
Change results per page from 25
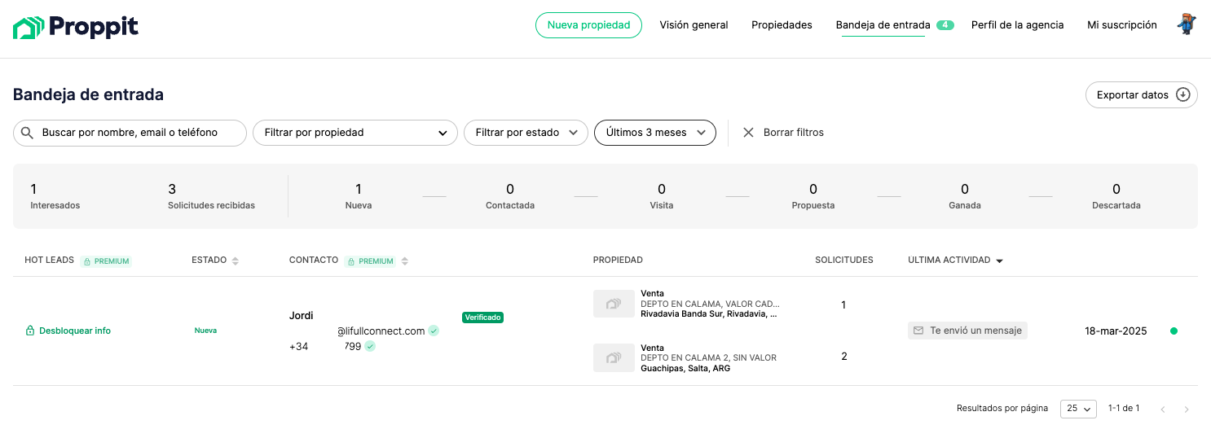(1078, 409)
